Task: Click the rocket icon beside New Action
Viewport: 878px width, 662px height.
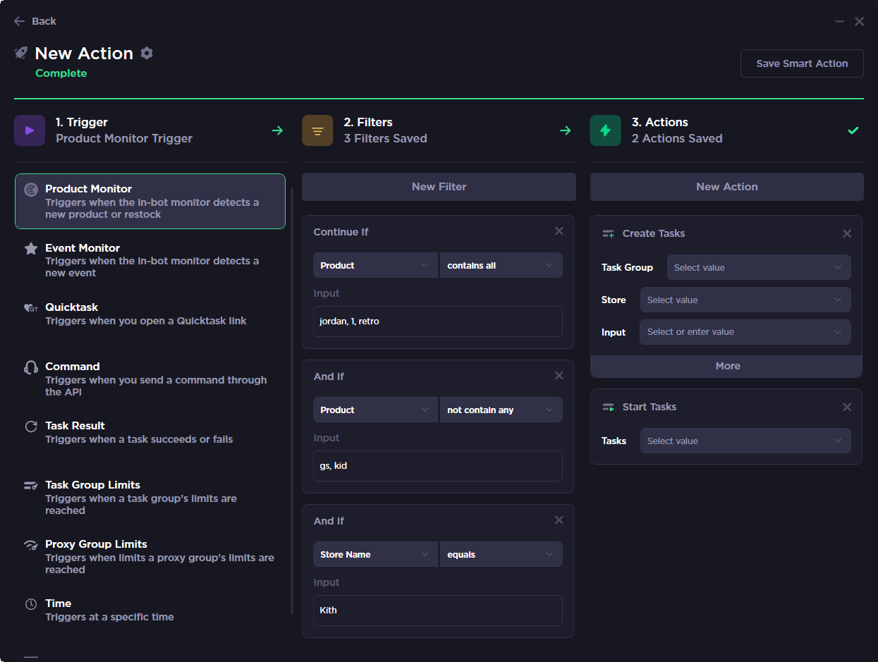Action: coord(21,53)
